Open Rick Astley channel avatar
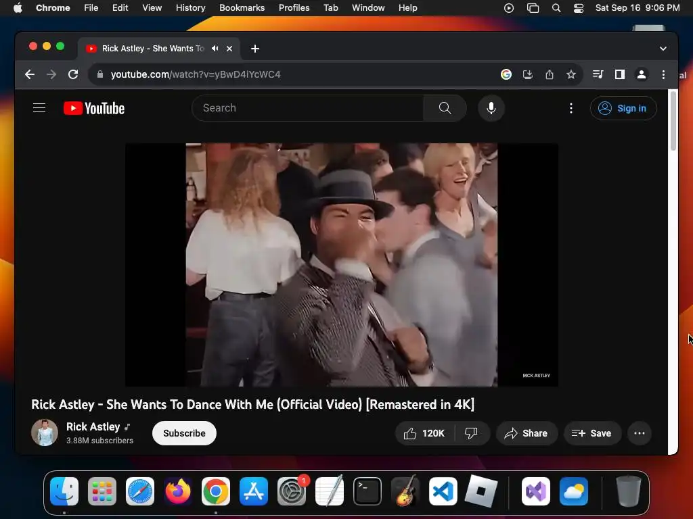693x519 pixels. (x=45, y=432)
